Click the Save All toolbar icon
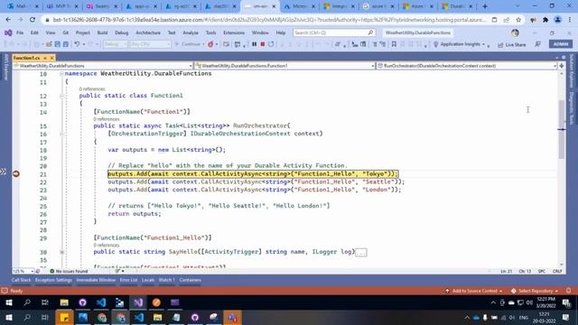This screenshot has height=325, width=578. click(x=66, y=44)
